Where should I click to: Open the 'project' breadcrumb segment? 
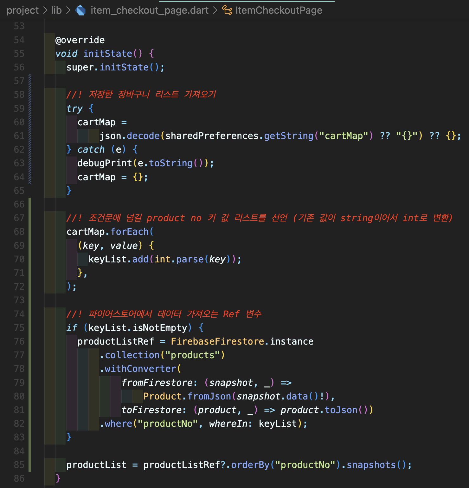pyautogui.click(x=22, y=10)
